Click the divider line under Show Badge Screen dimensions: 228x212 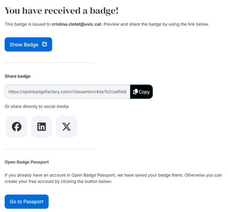coord(49,63)
